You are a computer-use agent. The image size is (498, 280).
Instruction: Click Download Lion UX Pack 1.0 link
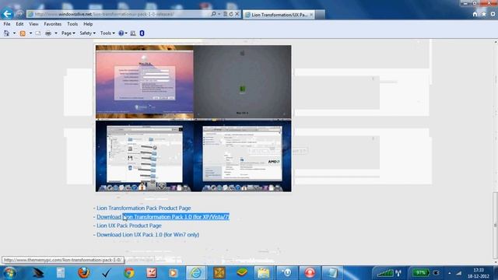point(148,235)
